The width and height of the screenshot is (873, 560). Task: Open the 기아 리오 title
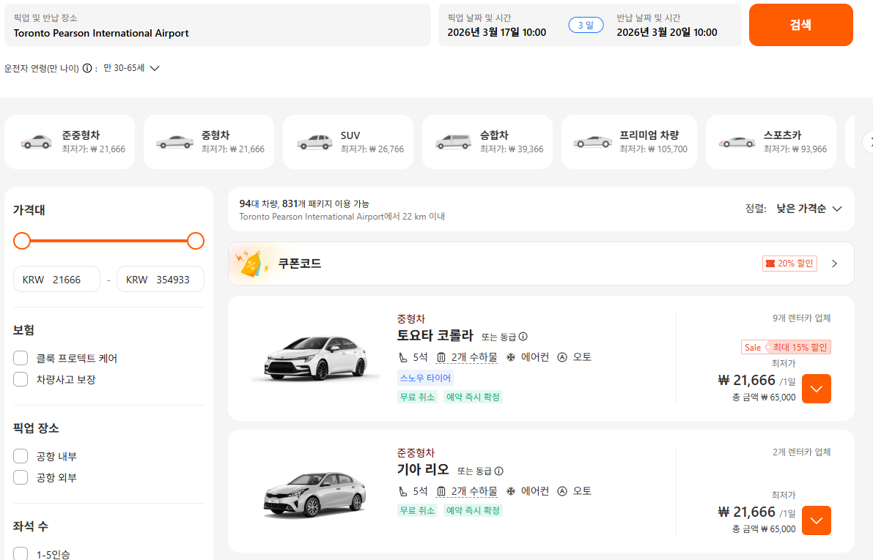click(x=423, y=469)
